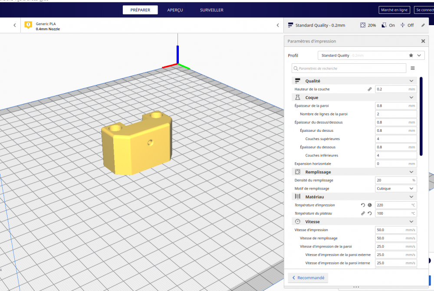Reset Température d'impression with the revert arrow
This screenshot has height=291, width=434.
tap(363, 205)
